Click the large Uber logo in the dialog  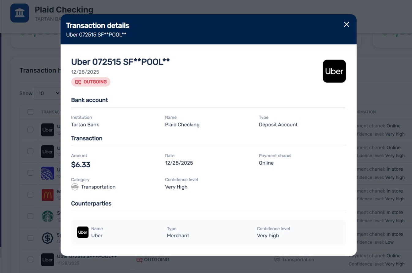coord(334,71)
